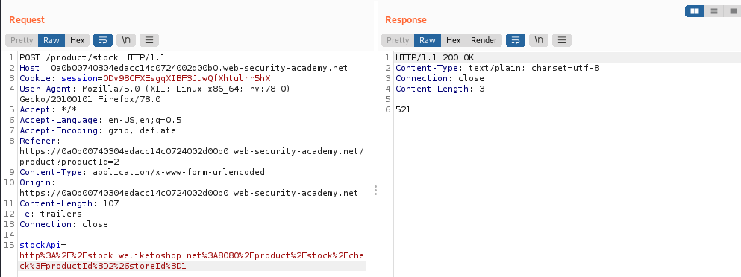Screen dimensions: 741x277
Task: Select the combined tabbed view layout
Action: (733, 11)
